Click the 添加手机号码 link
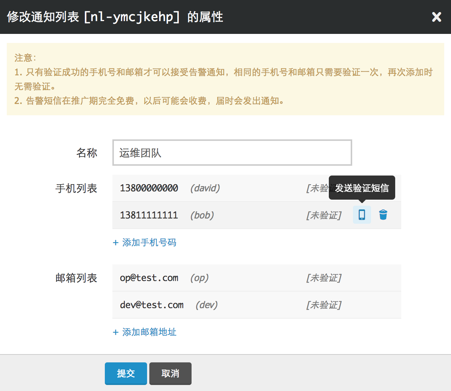The image size is (451, 391). pos(145,242)
